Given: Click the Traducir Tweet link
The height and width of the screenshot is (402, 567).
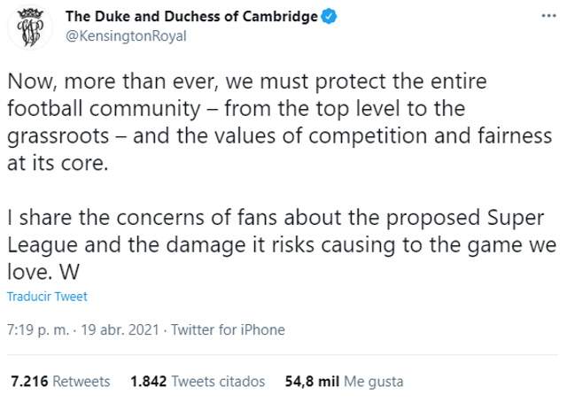Looking at the screenshot, I should [x=47, y=297].
